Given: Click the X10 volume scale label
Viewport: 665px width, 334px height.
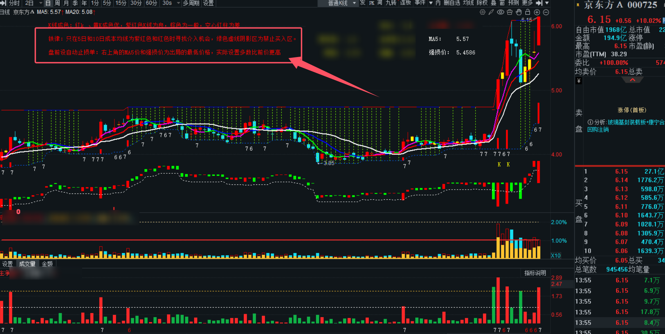Looking at the screenshot, I should click(556, 255).
